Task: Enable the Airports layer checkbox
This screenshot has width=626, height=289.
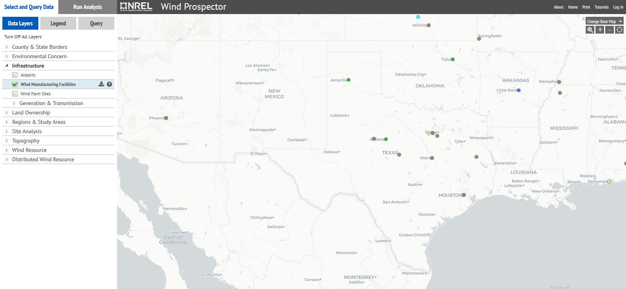Action: (x=15, y=75)
